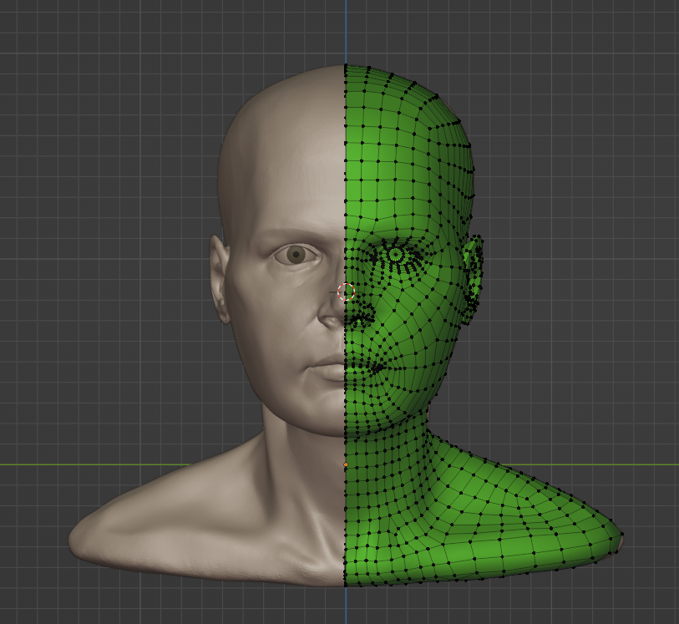The height and width of the screenshot is (624, 679).
Task: Click the gray sculpt's cheek
Action: click(x=267, y=334)
